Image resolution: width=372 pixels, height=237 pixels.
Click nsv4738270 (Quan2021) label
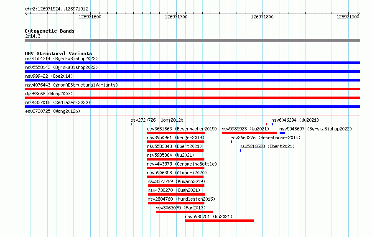(174, 190)
